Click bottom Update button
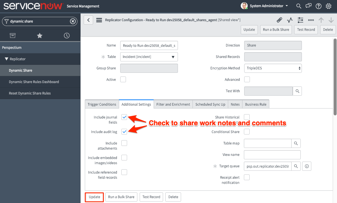This screenshot has height=203, width=337. (x=95, y=197)
